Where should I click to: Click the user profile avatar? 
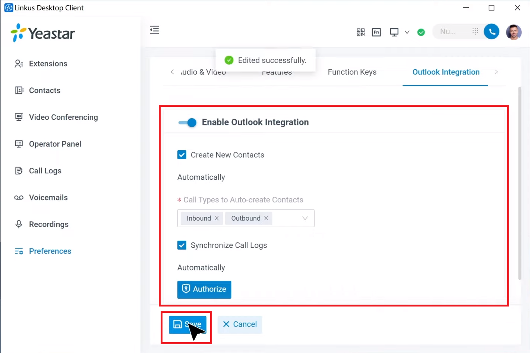[514, 32]
